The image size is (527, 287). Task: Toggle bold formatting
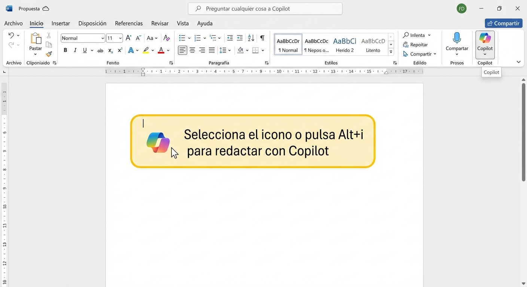point(65,50)
